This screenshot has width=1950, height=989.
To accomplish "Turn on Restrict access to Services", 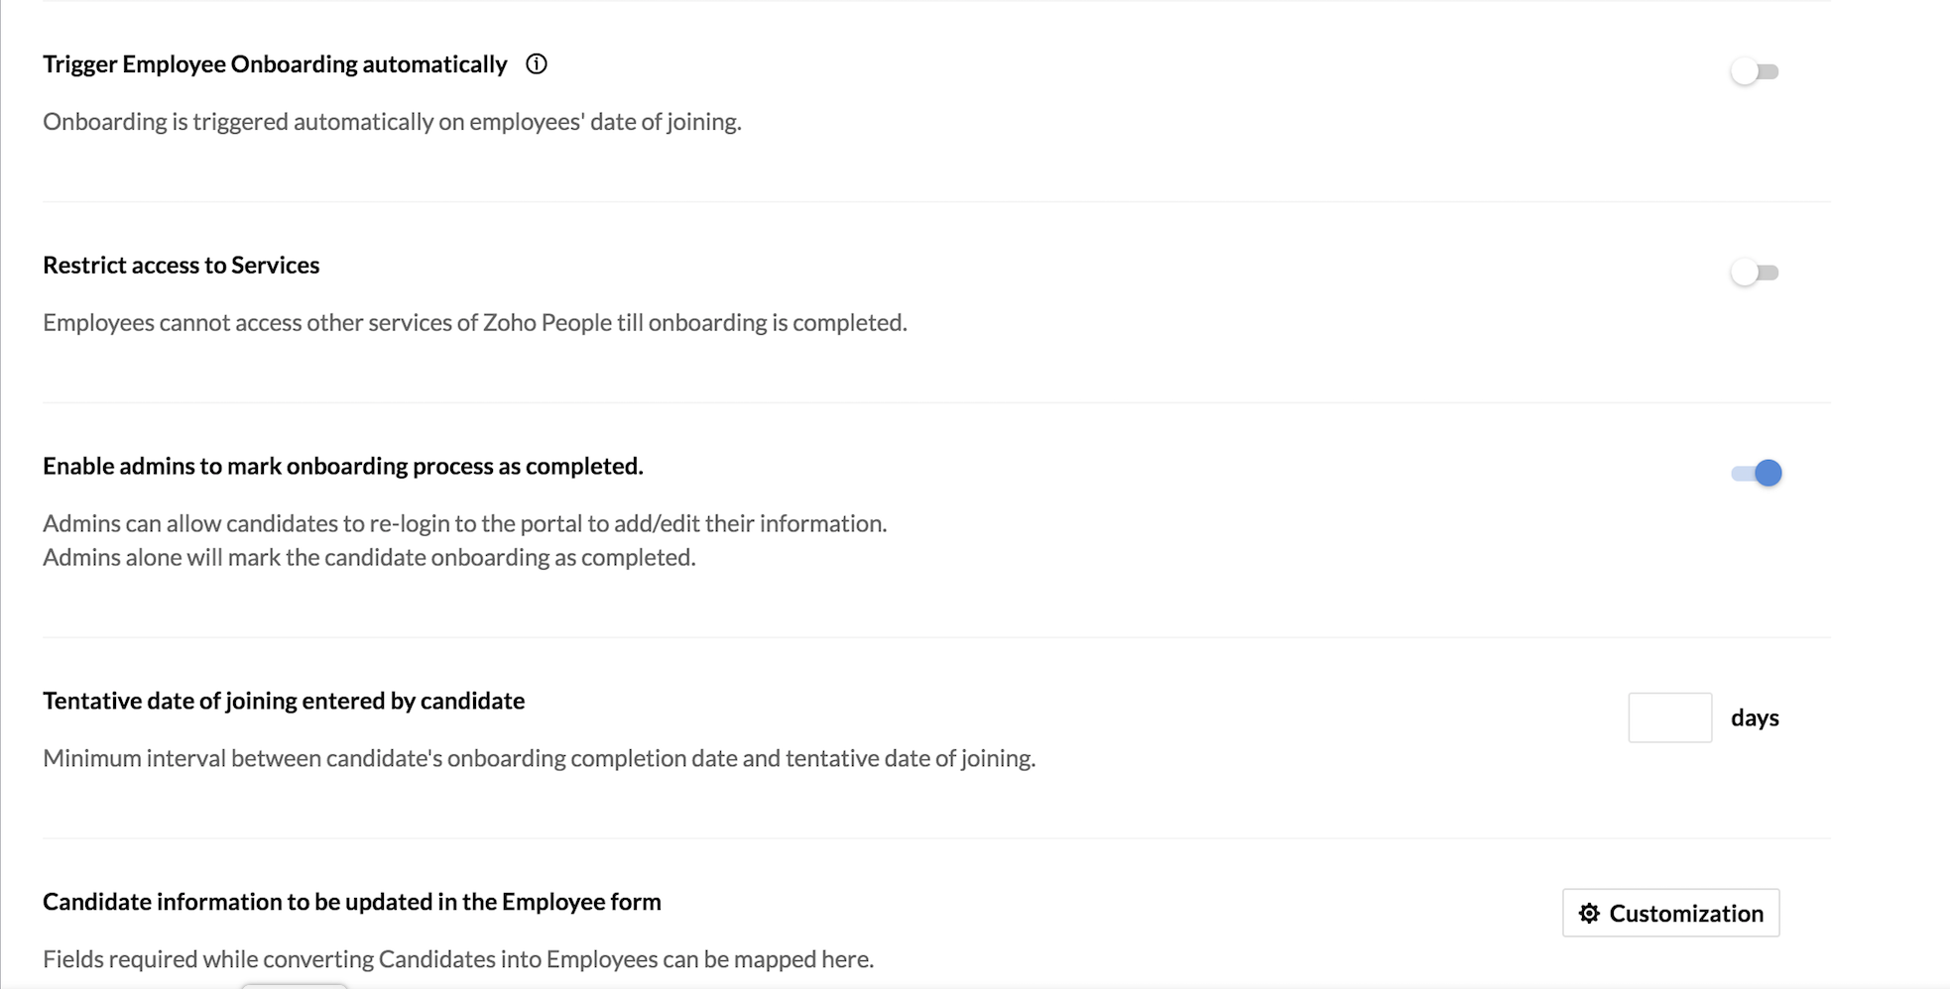I will point(1756,273).
